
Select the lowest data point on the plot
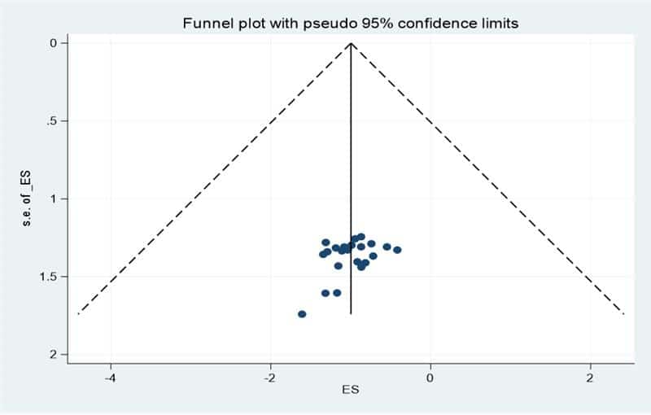[302, 314]
